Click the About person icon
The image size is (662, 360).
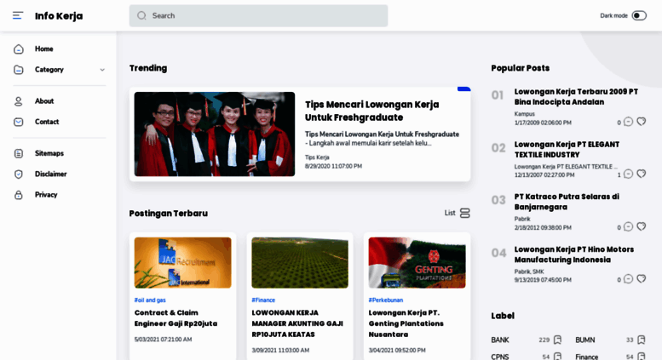(19, 101)
